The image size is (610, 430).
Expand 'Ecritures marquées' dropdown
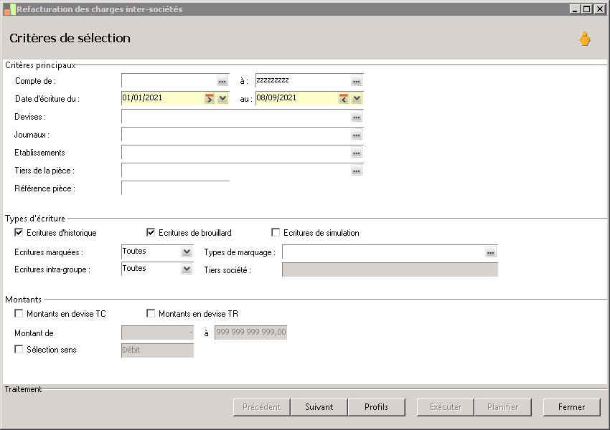tap(187, 252)
